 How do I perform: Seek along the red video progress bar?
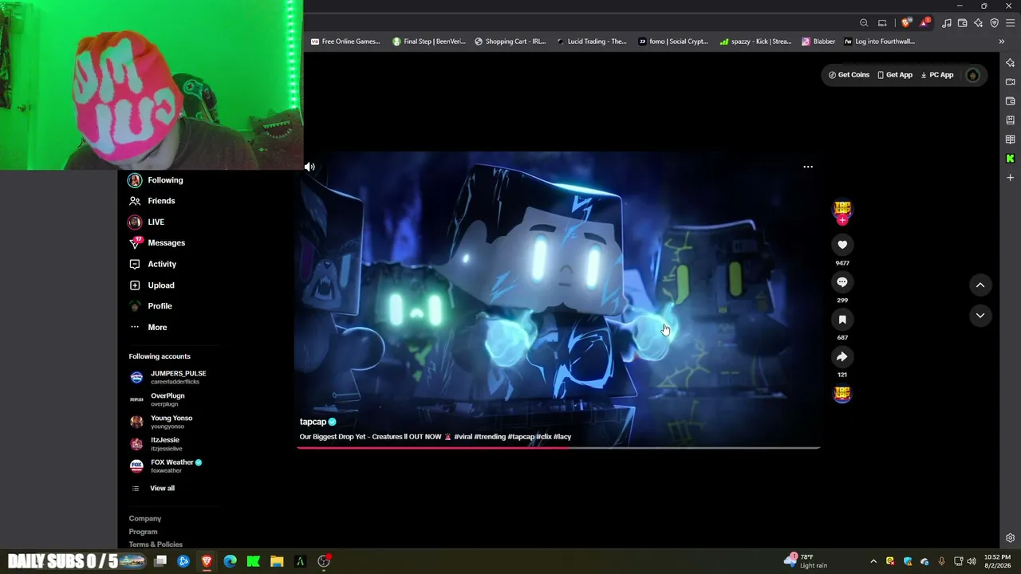(558, 448)
